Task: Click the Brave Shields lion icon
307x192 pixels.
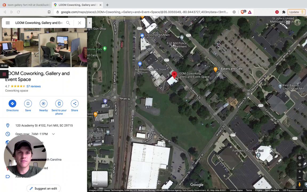Action: (243, 12)
